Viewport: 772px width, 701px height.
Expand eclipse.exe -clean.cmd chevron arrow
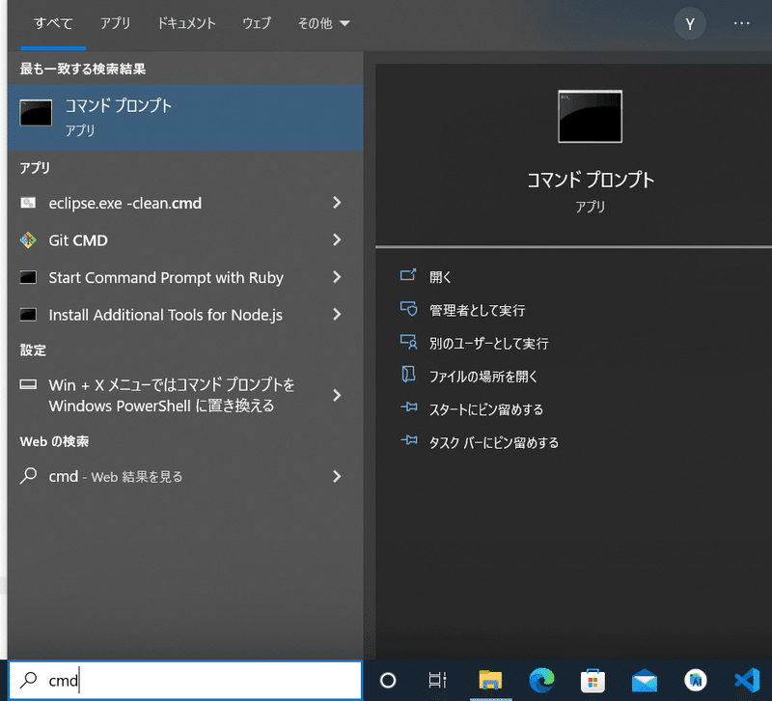click(337, 203)
